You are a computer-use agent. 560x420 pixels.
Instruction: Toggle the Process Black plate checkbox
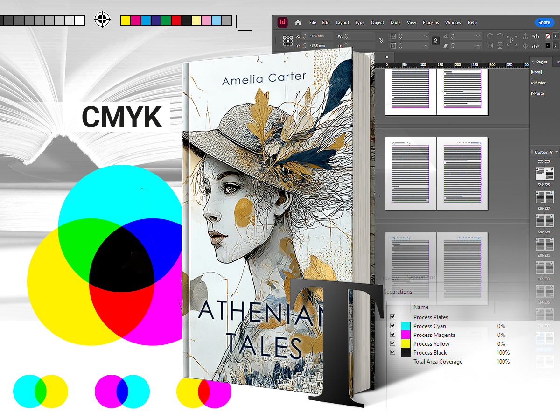tap(392, 352)
